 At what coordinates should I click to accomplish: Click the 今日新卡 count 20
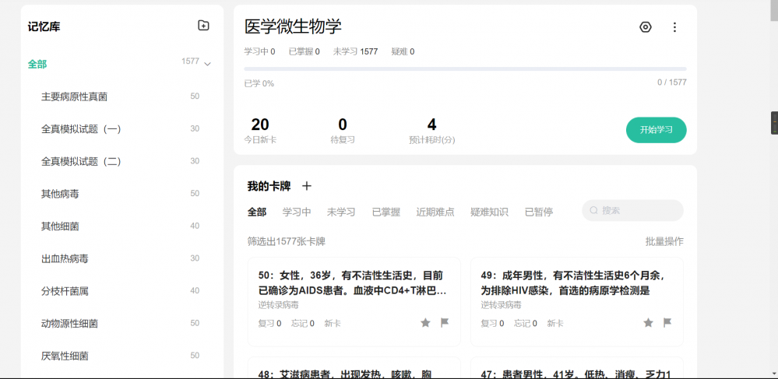[x=260, y=125]
